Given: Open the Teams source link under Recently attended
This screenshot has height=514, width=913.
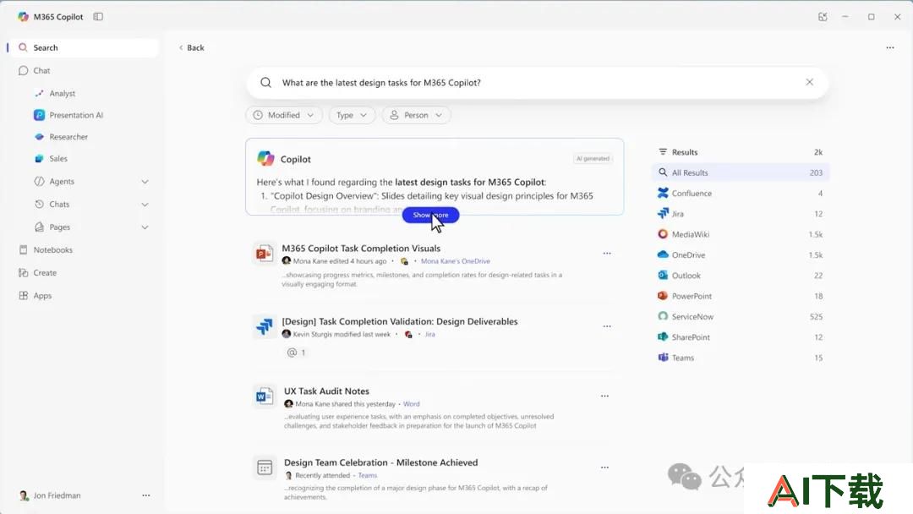Looking at the screenshot, I should coord(368,476).
